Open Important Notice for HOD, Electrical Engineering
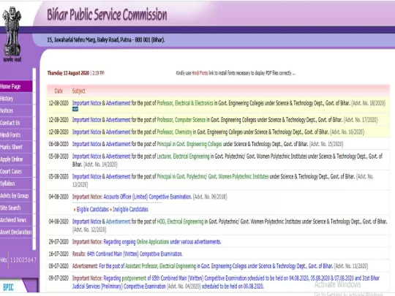This screenshot has width=395, height=296. pyautogui.click(x=86, y=221)
